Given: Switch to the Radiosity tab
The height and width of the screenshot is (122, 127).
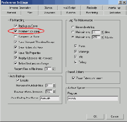Looking at the screenshot, I should point(92,8).
